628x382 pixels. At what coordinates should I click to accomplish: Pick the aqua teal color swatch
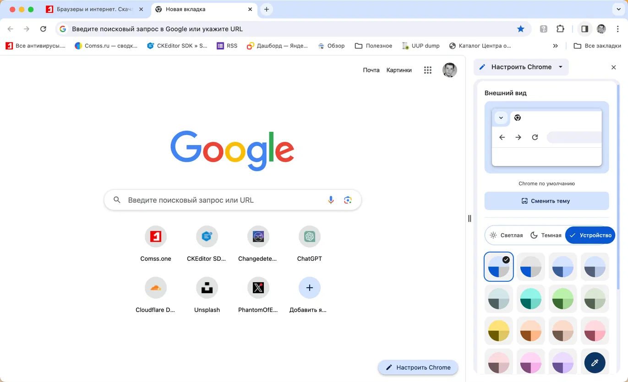click(x=531, y=299)
